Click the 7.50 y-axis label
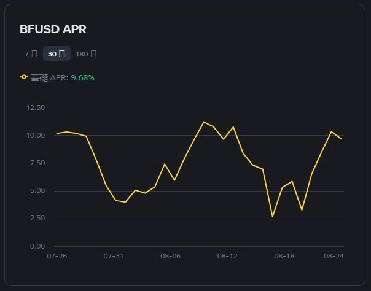371x291 pixels. (37, 163)
